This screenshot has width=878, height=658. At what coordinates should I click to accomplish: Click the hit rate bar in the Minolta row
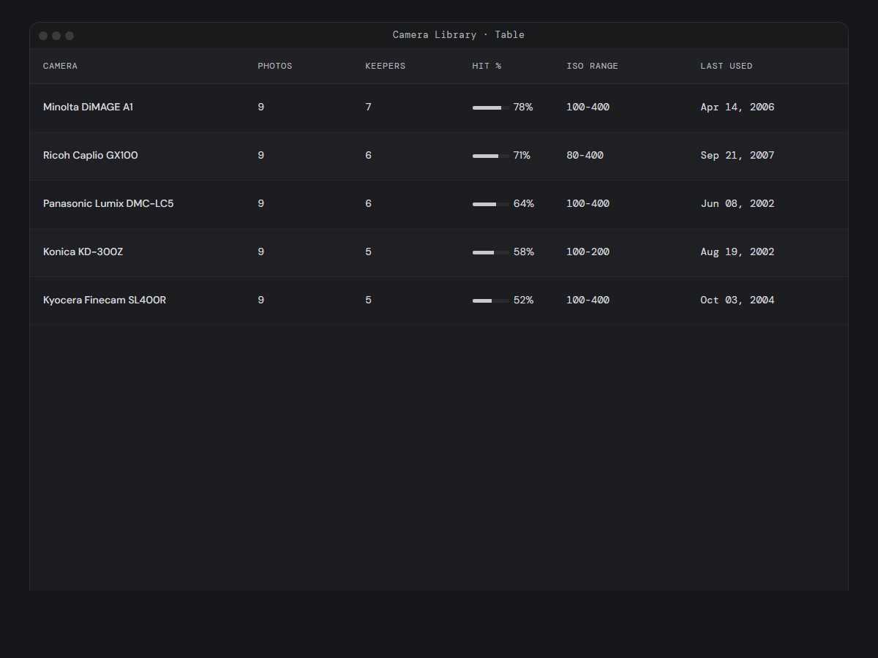[491, 107]
